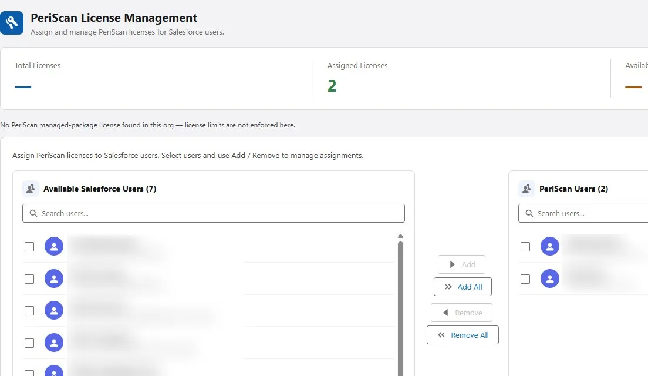The width and height of the screenshot is (648, 376).
Task: Click first available user's avatar icon
Action: coord(54,246)
